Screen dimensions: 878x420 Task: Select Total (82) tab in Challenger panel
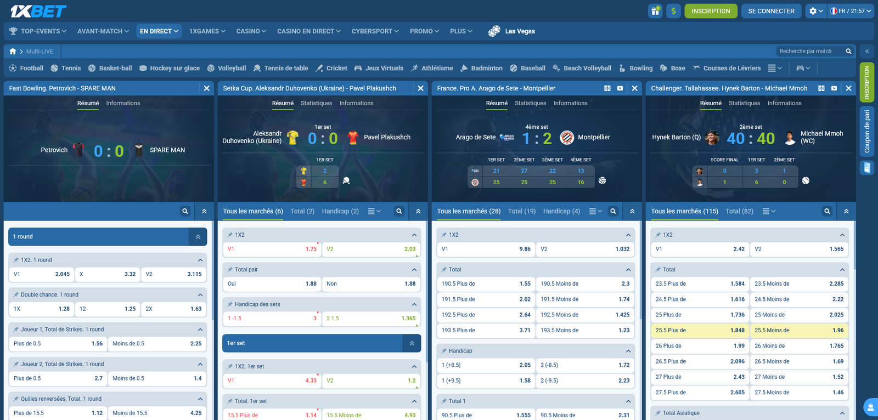click(739, 211)
